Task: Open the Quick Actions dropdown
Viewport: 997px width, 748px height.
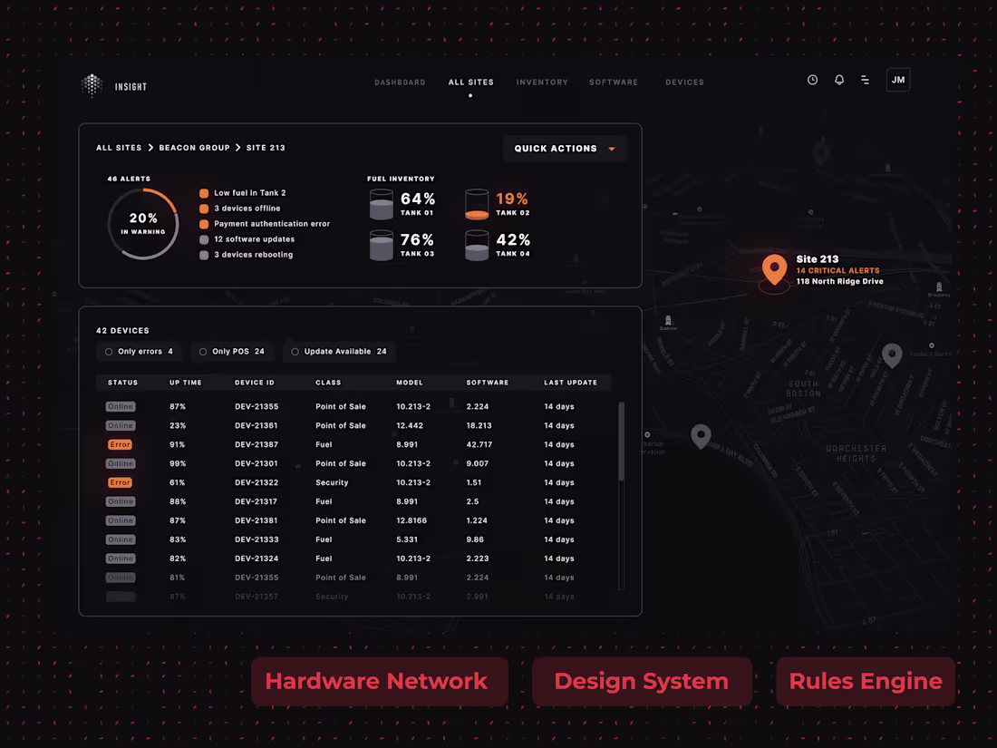Action: coord(565,148)
